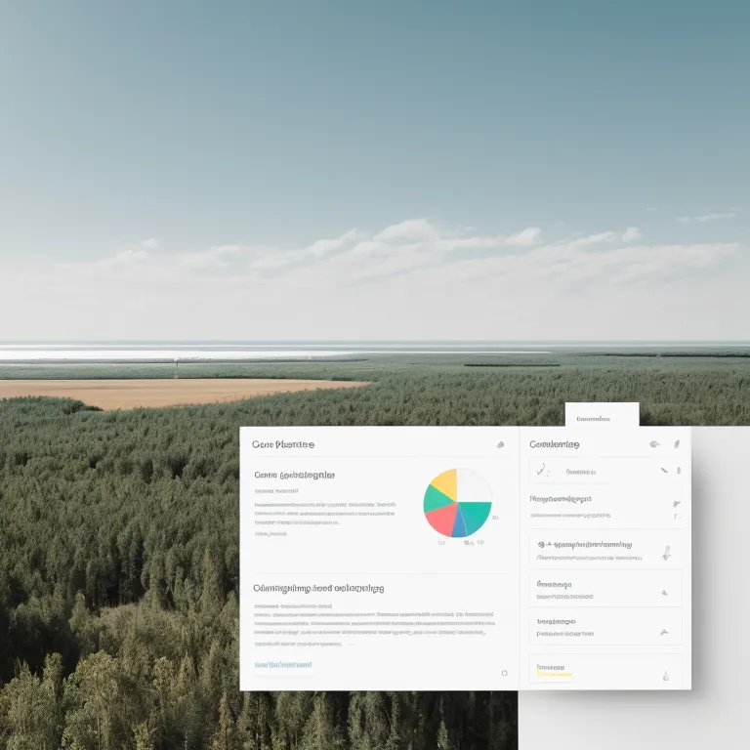Click the eye-shaped icon in the right panel header
The width and height of the screenshot is (750, 750).
[x=654, y=444]
